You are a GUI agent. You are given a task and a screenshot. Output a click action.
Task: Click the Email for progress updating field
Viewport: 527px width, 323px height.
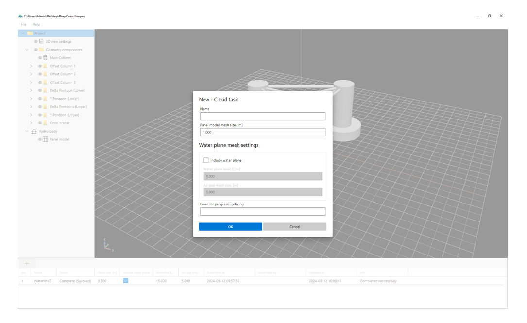pyautogui.click(x=262, y=211)
